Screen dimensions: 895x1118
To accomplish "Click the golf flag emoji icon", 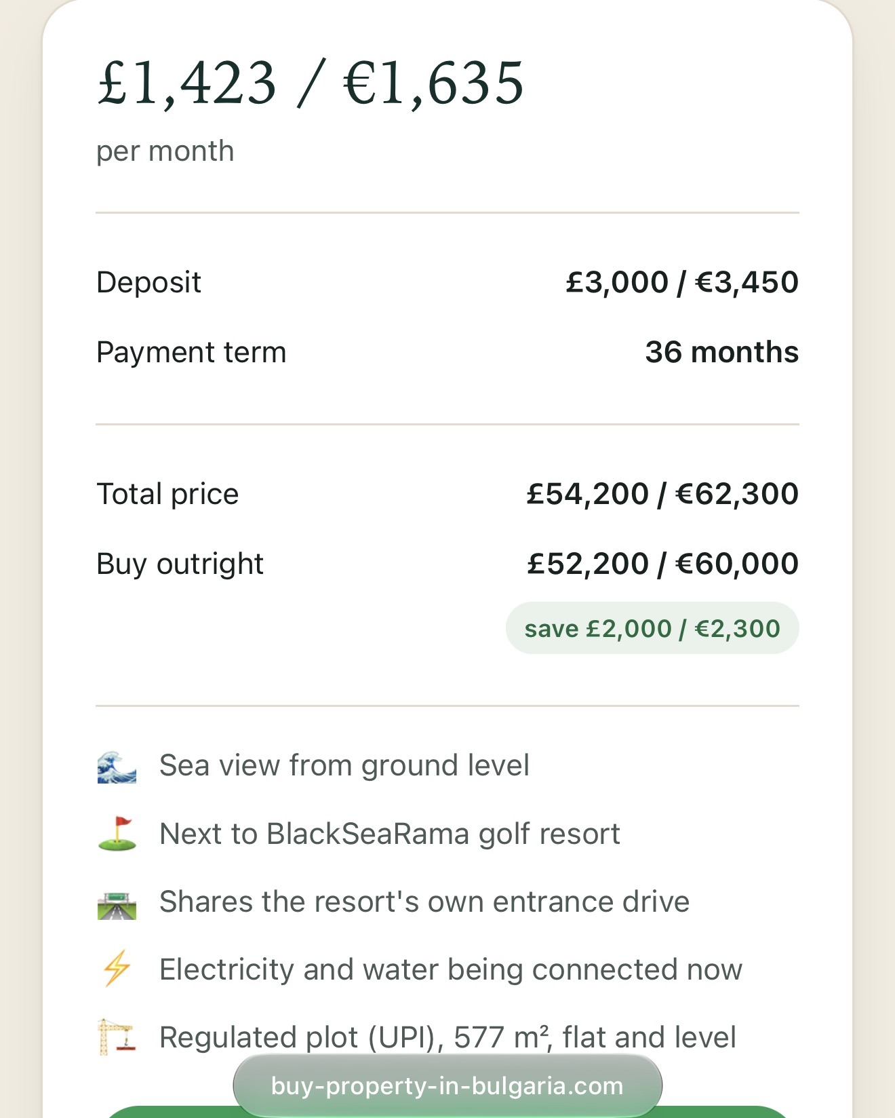I will (117, 834).
